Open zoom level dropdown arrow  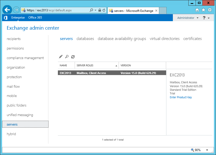coord(207,150)
